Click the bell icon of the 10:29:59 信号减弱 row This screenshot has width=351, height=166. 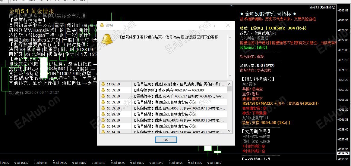tap(103, 114)
